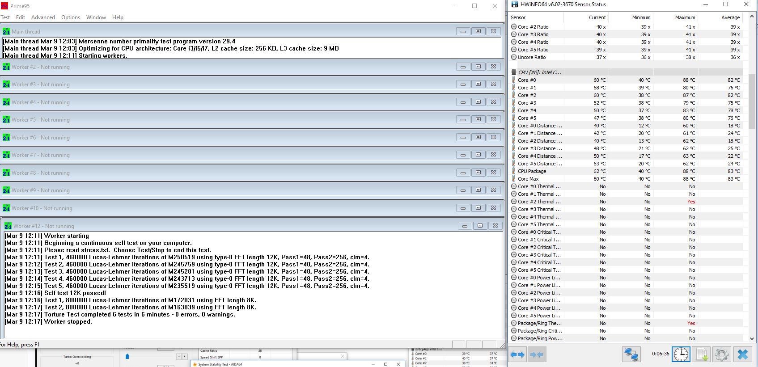Image resolution: width=758 pixels, height=367 pixels.
Task: Click the Main thread window icon in Prime95
Action: click(x=6, y=31)
